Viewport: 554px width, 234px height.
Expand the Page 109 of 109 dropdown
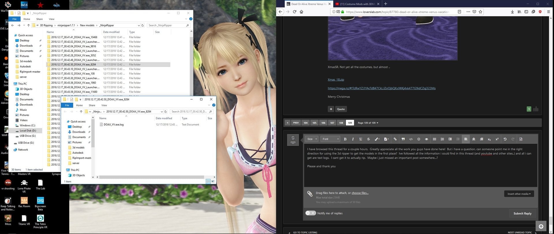pos(368,123)
